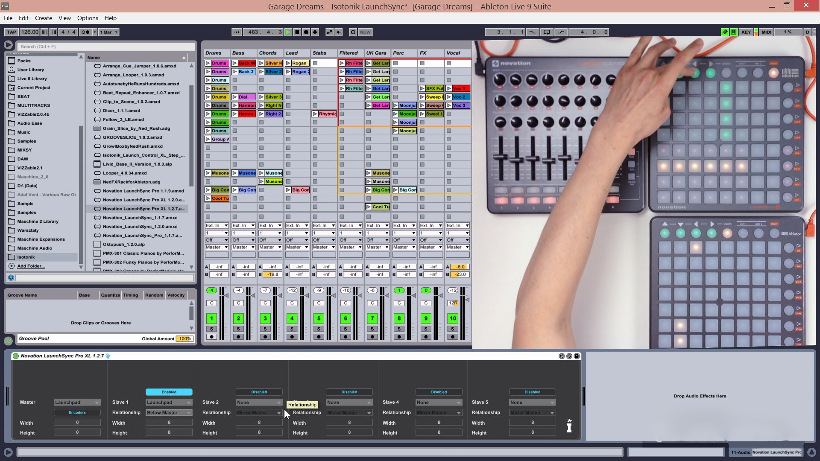The height and width of the screenshot is (461, 820).
Task: Open the Slave 2 device None dropdown
Action: [259, 403]
